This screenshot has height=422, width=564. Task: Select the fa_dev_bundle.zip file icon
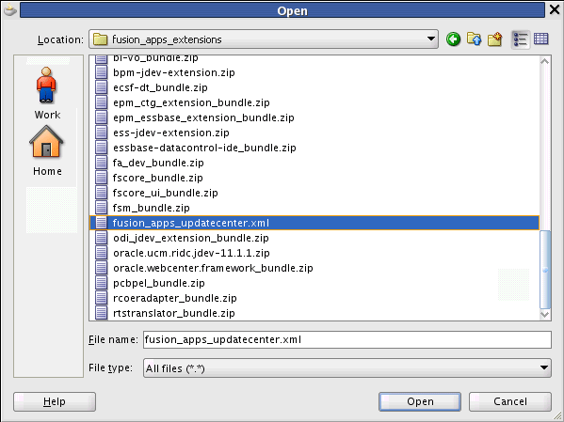[101, 163]
